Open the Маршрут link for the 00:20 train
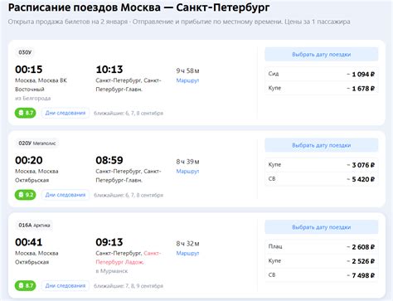Viewport: 393px width, 301px height. coord(187,172)
